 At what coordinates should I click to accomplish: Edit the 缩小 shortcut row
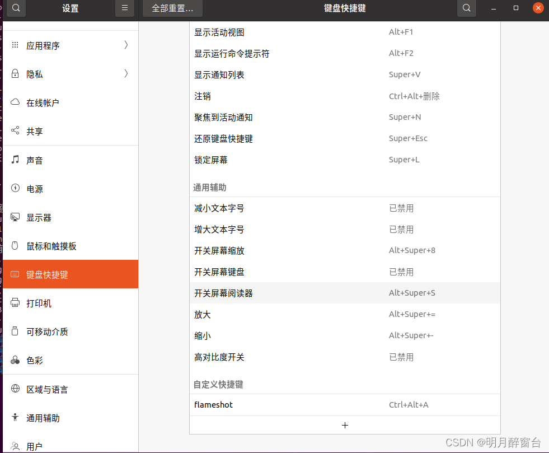[345, 335]
